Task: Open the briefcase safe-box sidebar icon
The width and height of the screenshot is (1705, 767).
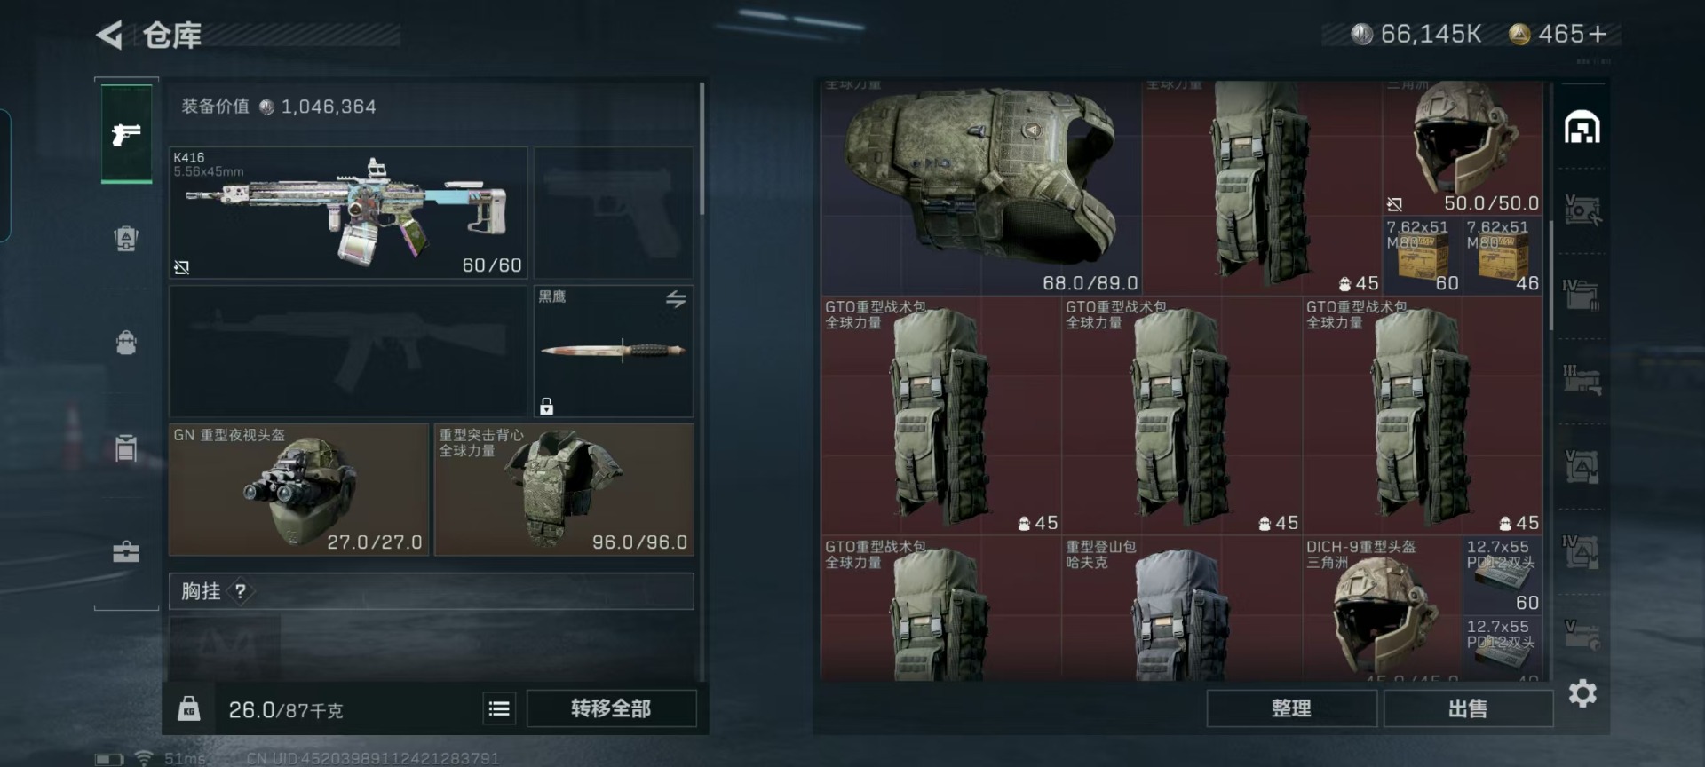Action: pyautogui.click(x=126, y=551)
